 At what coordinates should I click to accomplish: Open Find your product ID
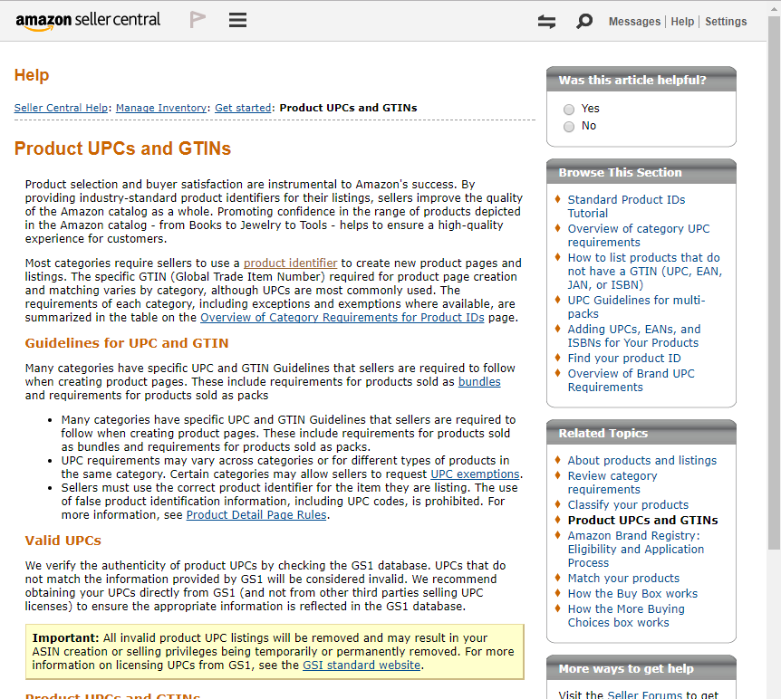point(624,358)
